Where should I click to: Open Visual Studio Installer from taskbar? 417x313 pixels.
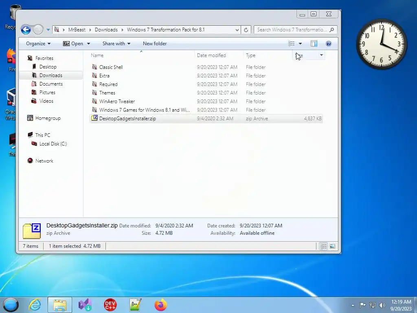(85, 305)
